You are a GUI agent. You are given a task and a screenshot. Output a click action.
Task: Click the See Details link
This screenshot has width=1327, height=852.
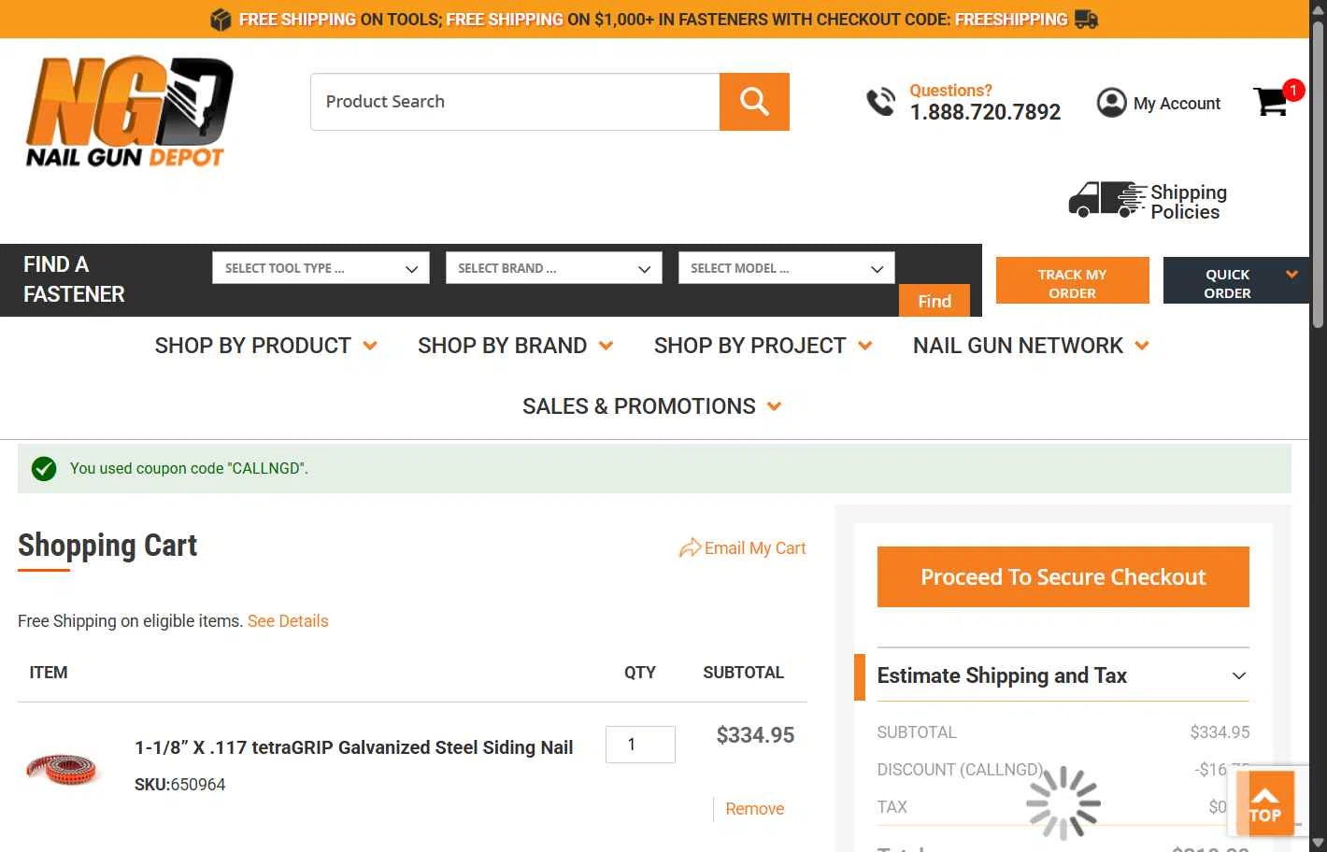(x=288, y=621)
